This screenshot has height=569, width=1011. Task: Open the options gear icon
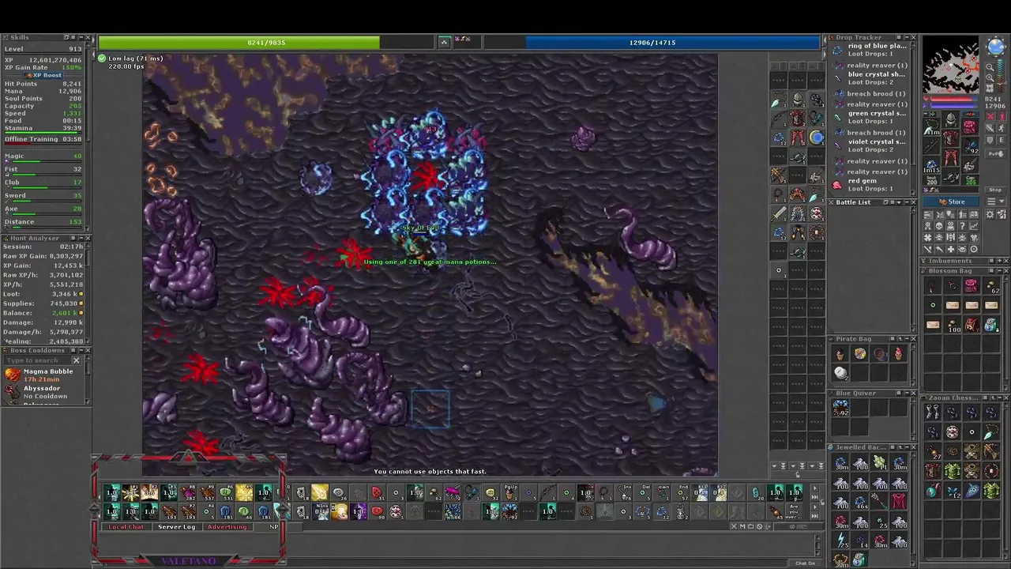coord(990,214)
